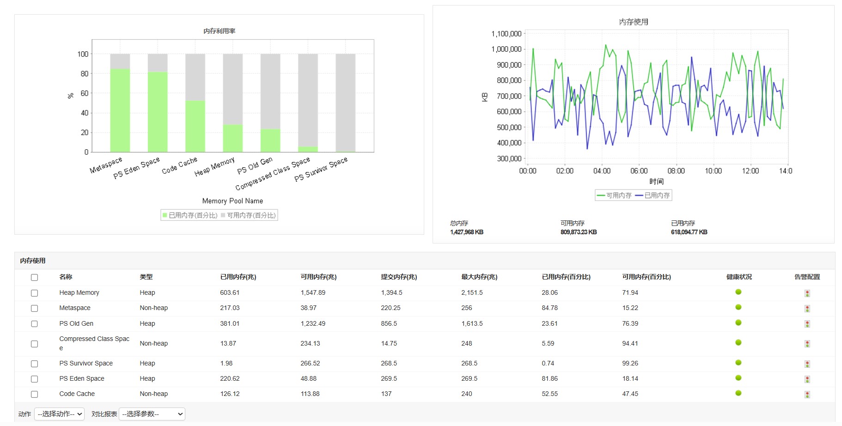The height and width of the screenshot is (426, 842).
Task: Open alarm config icon for Code Cache
Action: coord(807,395)
